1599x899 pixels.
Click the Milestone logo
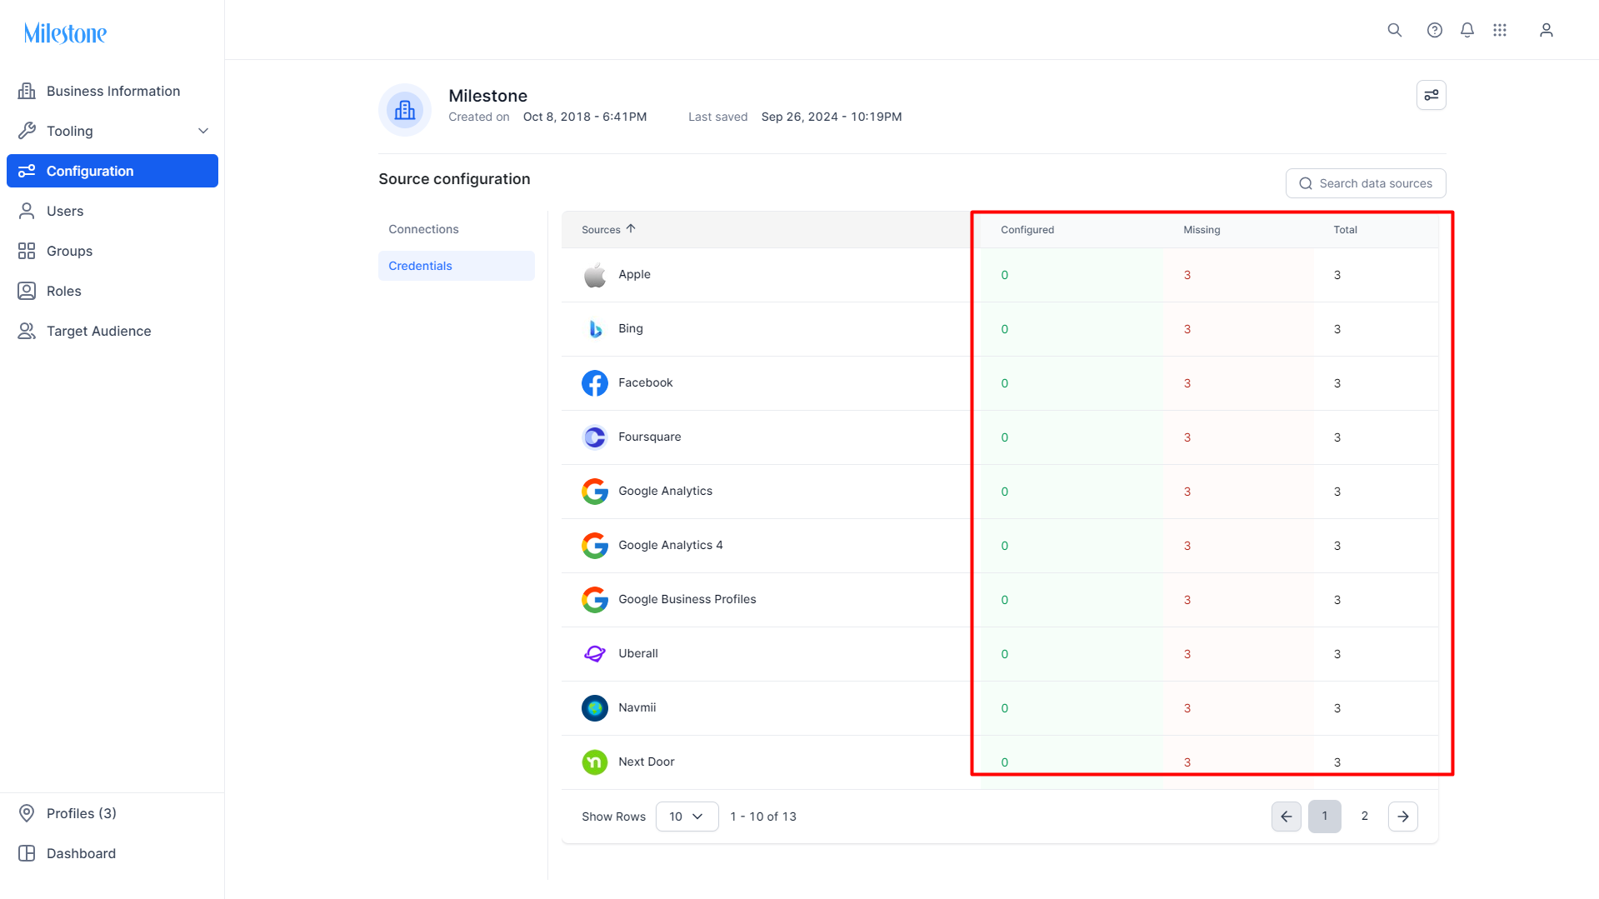click(65, 33)
